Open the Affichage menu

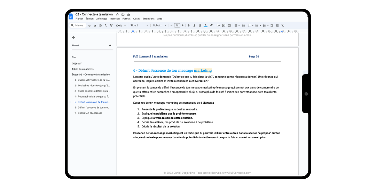click(102, 19)
